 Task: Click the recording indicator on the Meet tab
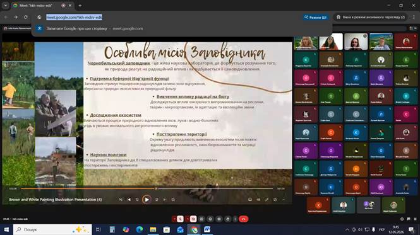coord(63,5)
